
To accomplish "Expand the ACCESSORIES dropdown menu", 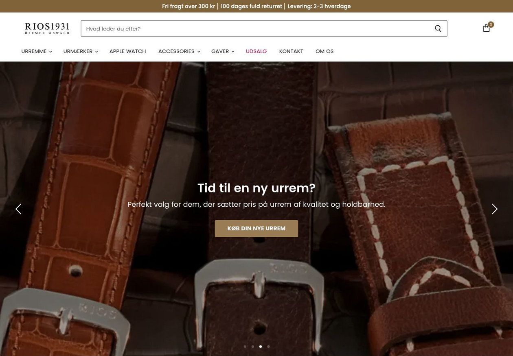I will click(179, 51).
